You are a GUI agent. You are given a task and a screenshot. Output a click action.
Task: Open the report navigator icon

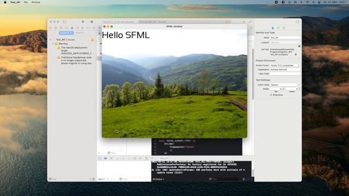[x=94, y=28]
